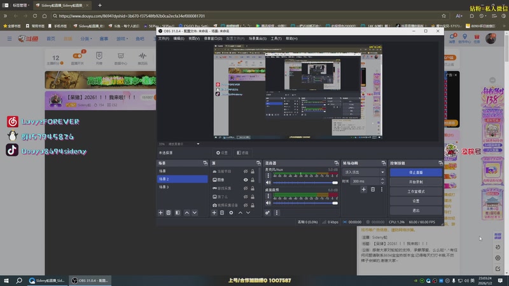Open OBS 编辑(E) menu
This screenshot has height=286, width=509.
(179, 38)
